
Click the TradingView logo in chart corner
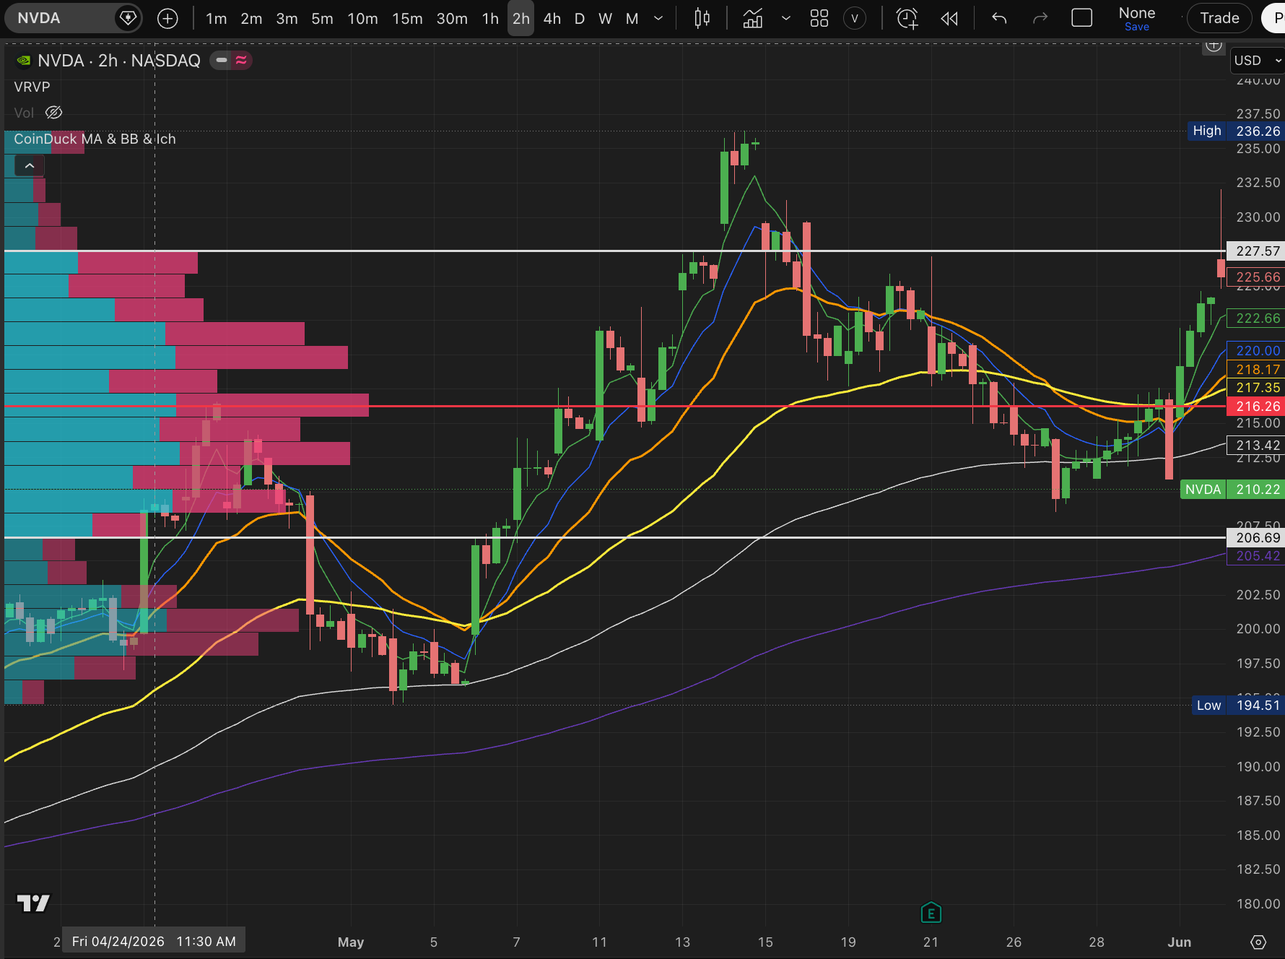click(x=33, y=903)
